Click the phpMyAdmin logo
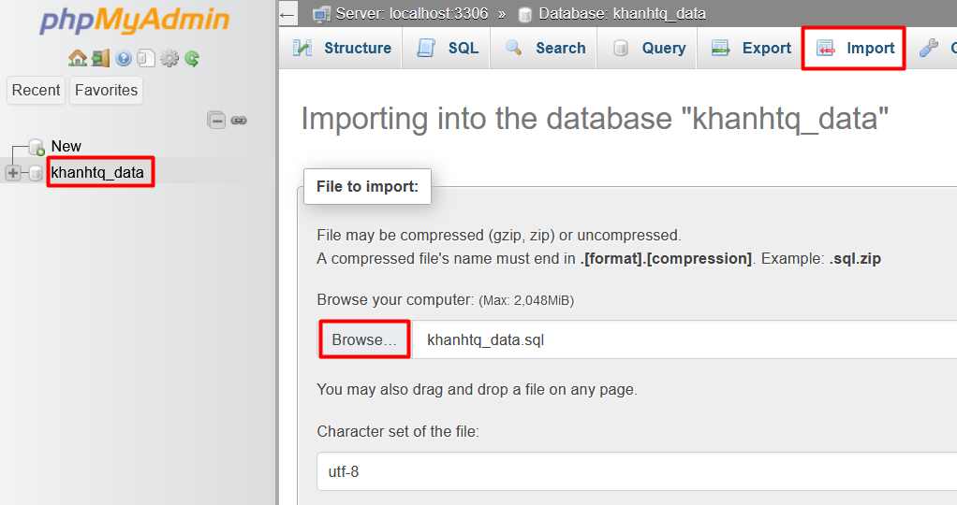 pyautogui.click(x=134, y=21)
